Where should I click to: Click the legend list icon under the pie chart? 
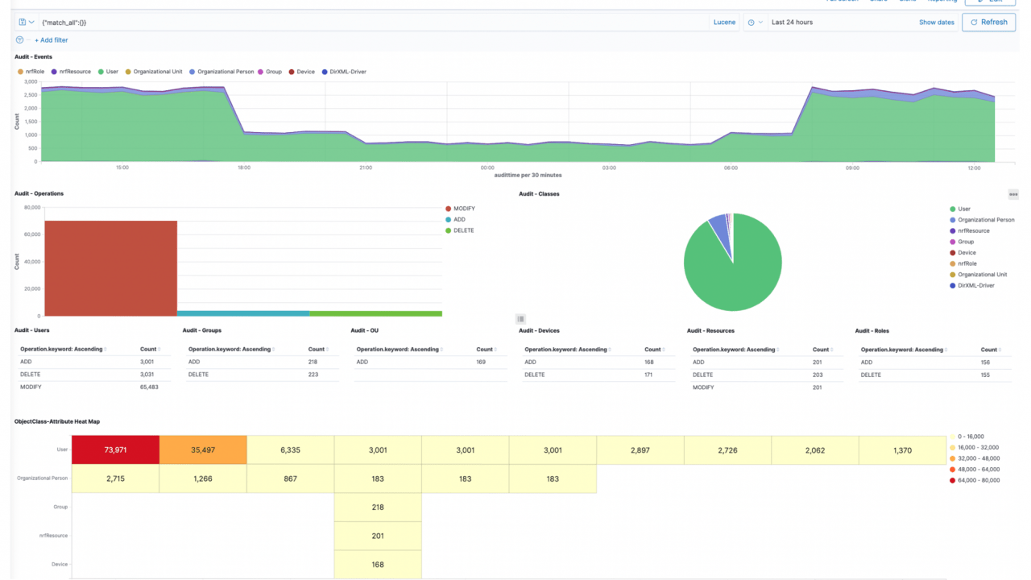[520, 319]
